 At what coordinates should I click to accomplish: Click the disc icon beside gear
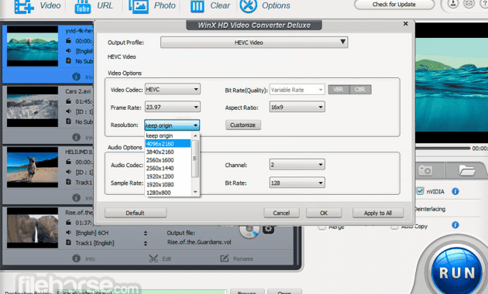249,231
